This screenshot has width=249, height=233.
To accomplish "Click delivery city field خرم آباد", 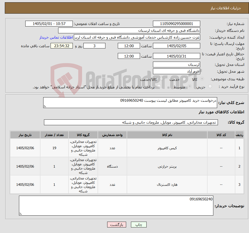I will [176, 71].
